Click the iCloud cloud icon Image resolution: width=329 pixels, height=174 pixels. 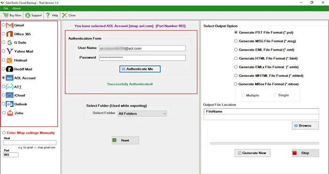[10, 95]
